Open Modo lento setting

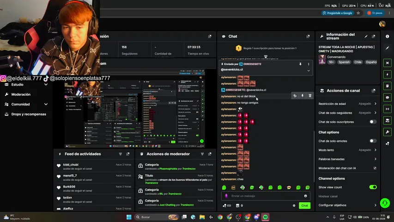coord(347,150)
